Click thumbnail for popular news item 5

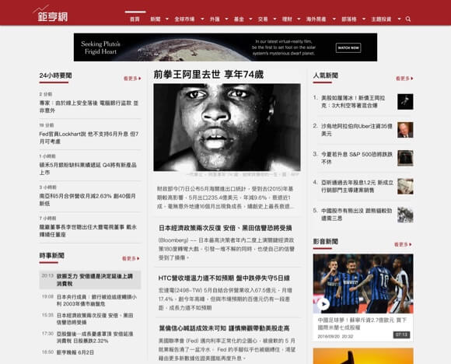tap(405, 215)
